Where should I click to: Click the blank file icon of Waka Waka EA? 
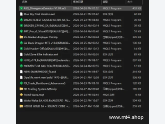21,100
